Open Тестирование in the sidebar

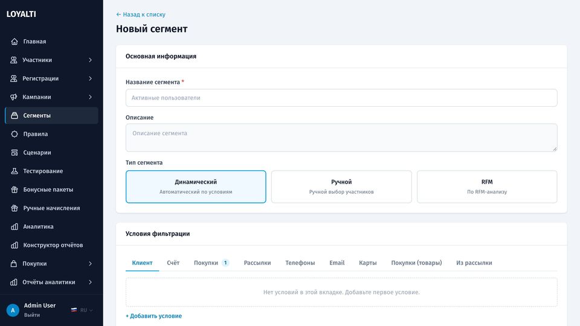point(51,171)
